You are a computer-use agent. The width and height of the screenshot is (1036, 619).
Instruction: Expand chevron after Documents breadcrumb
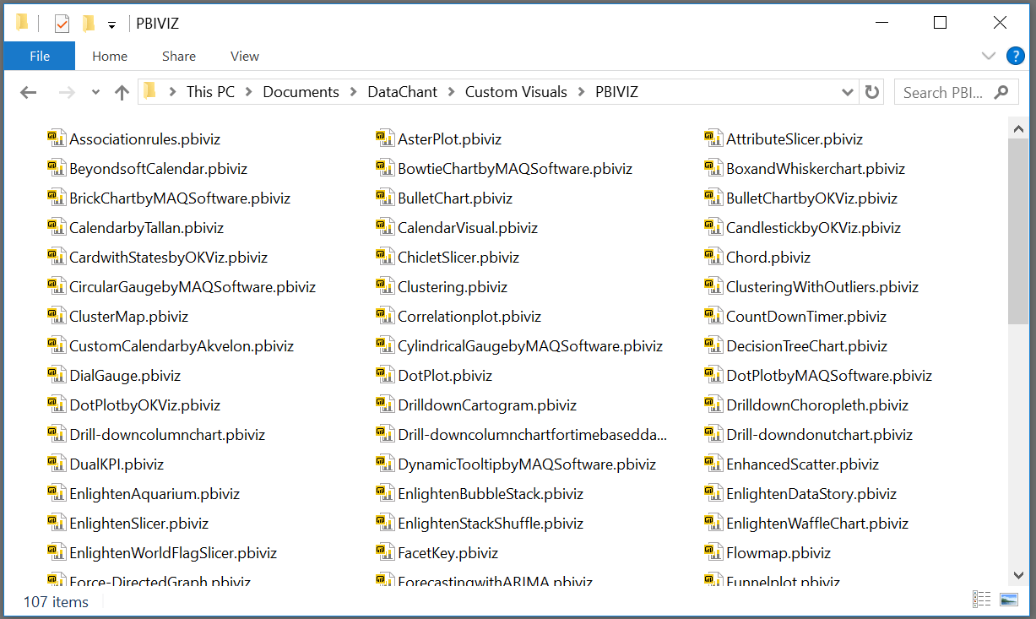click(353, 92)
